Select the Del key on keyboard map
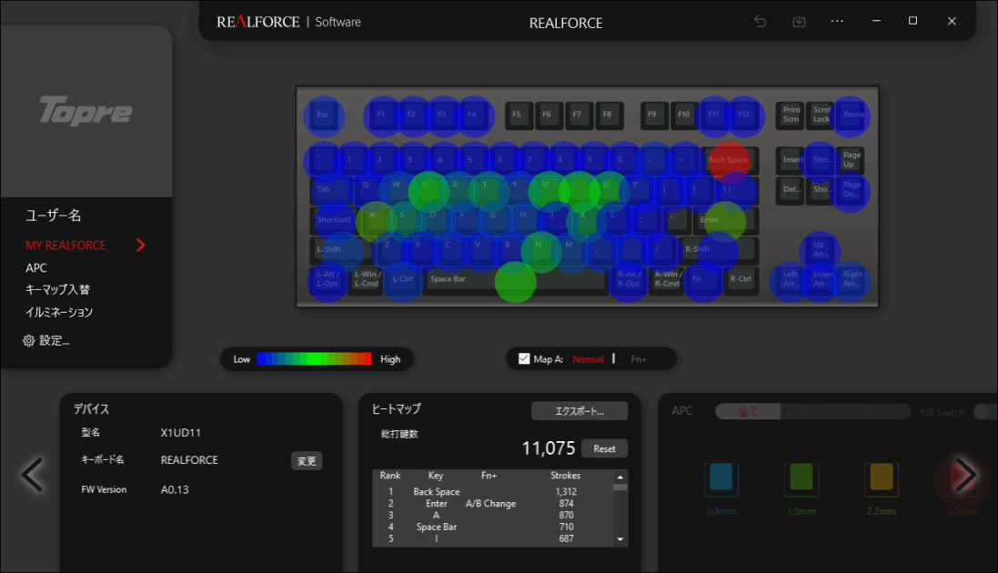This screenshot has width=998, height=573. pyautogui.click(x=791, y=190)
